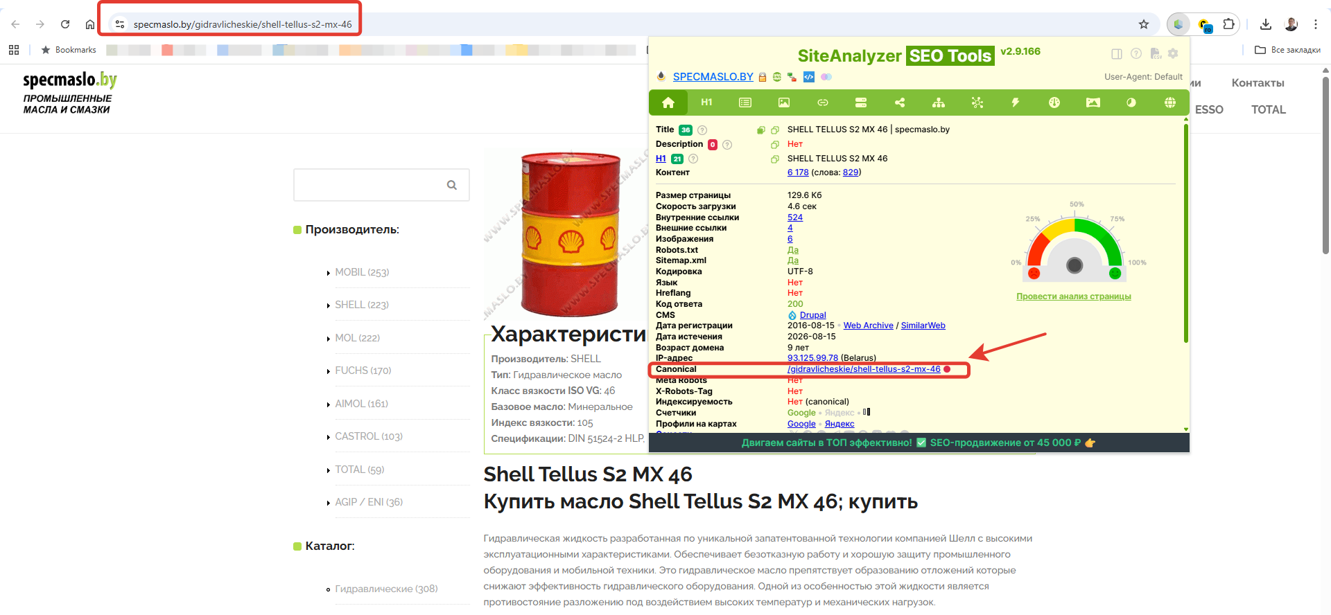Open SPECMASLO.BY domain link

pyautogui.click(x=713, y=77)
